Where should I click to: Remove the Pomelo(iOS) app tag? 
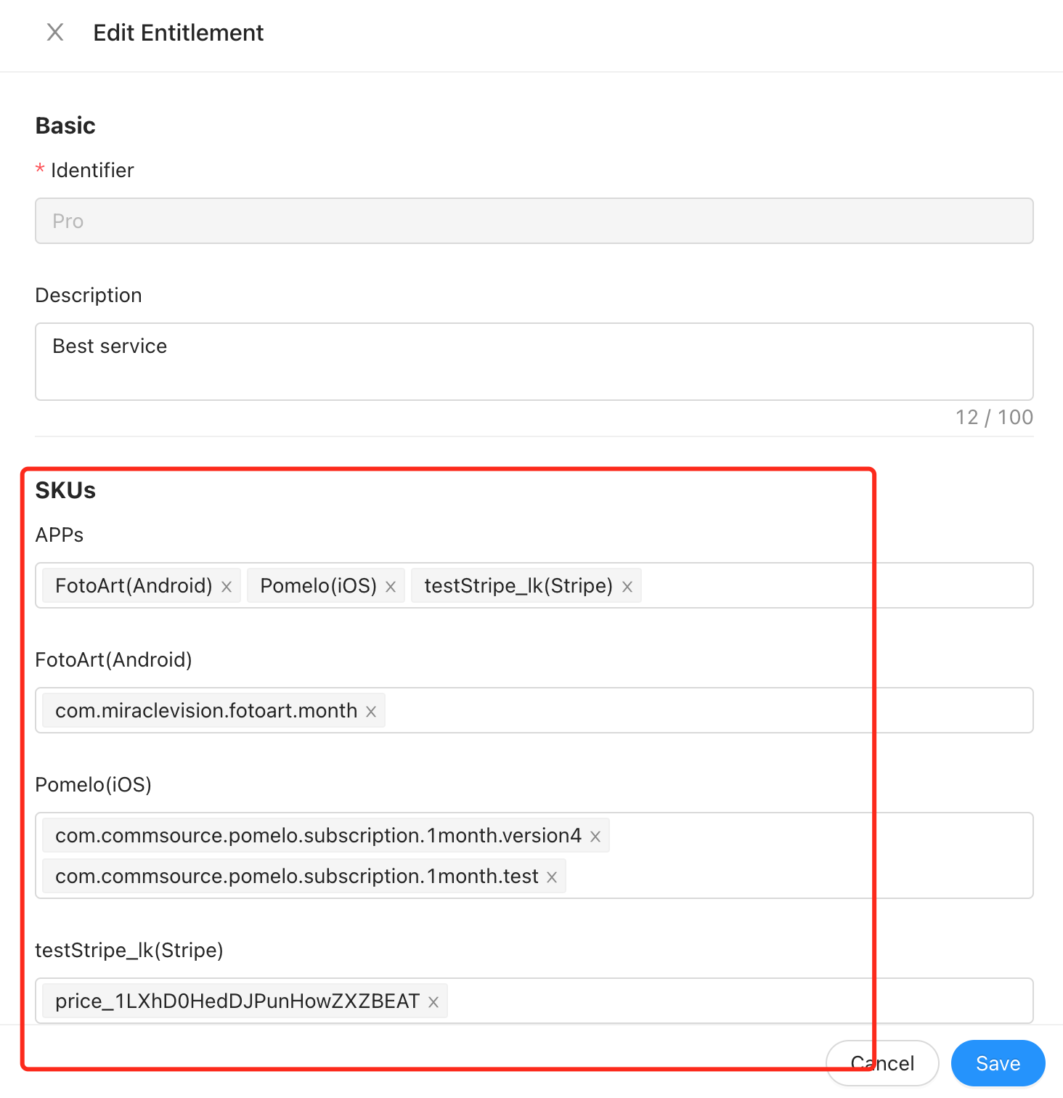391,587
